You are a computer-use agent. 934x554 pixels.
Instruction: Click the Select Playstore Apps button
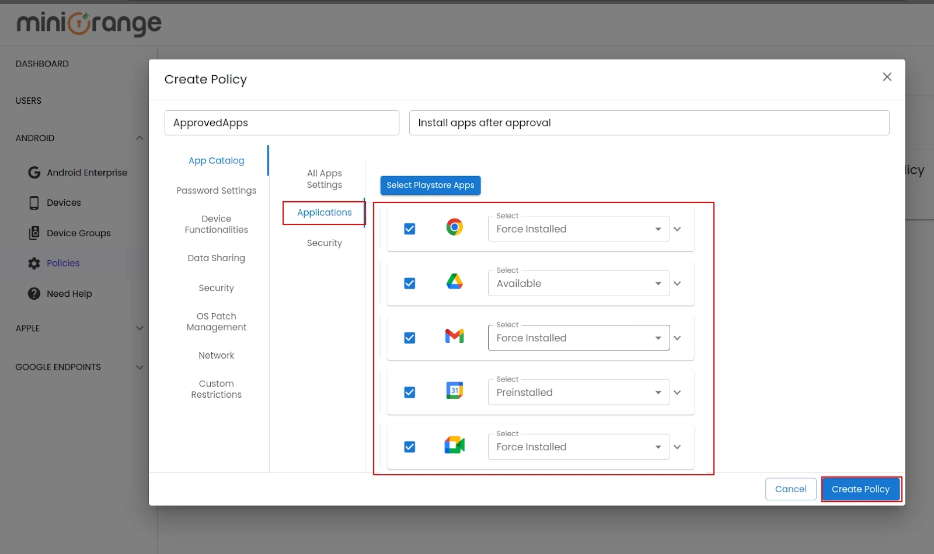430,185
